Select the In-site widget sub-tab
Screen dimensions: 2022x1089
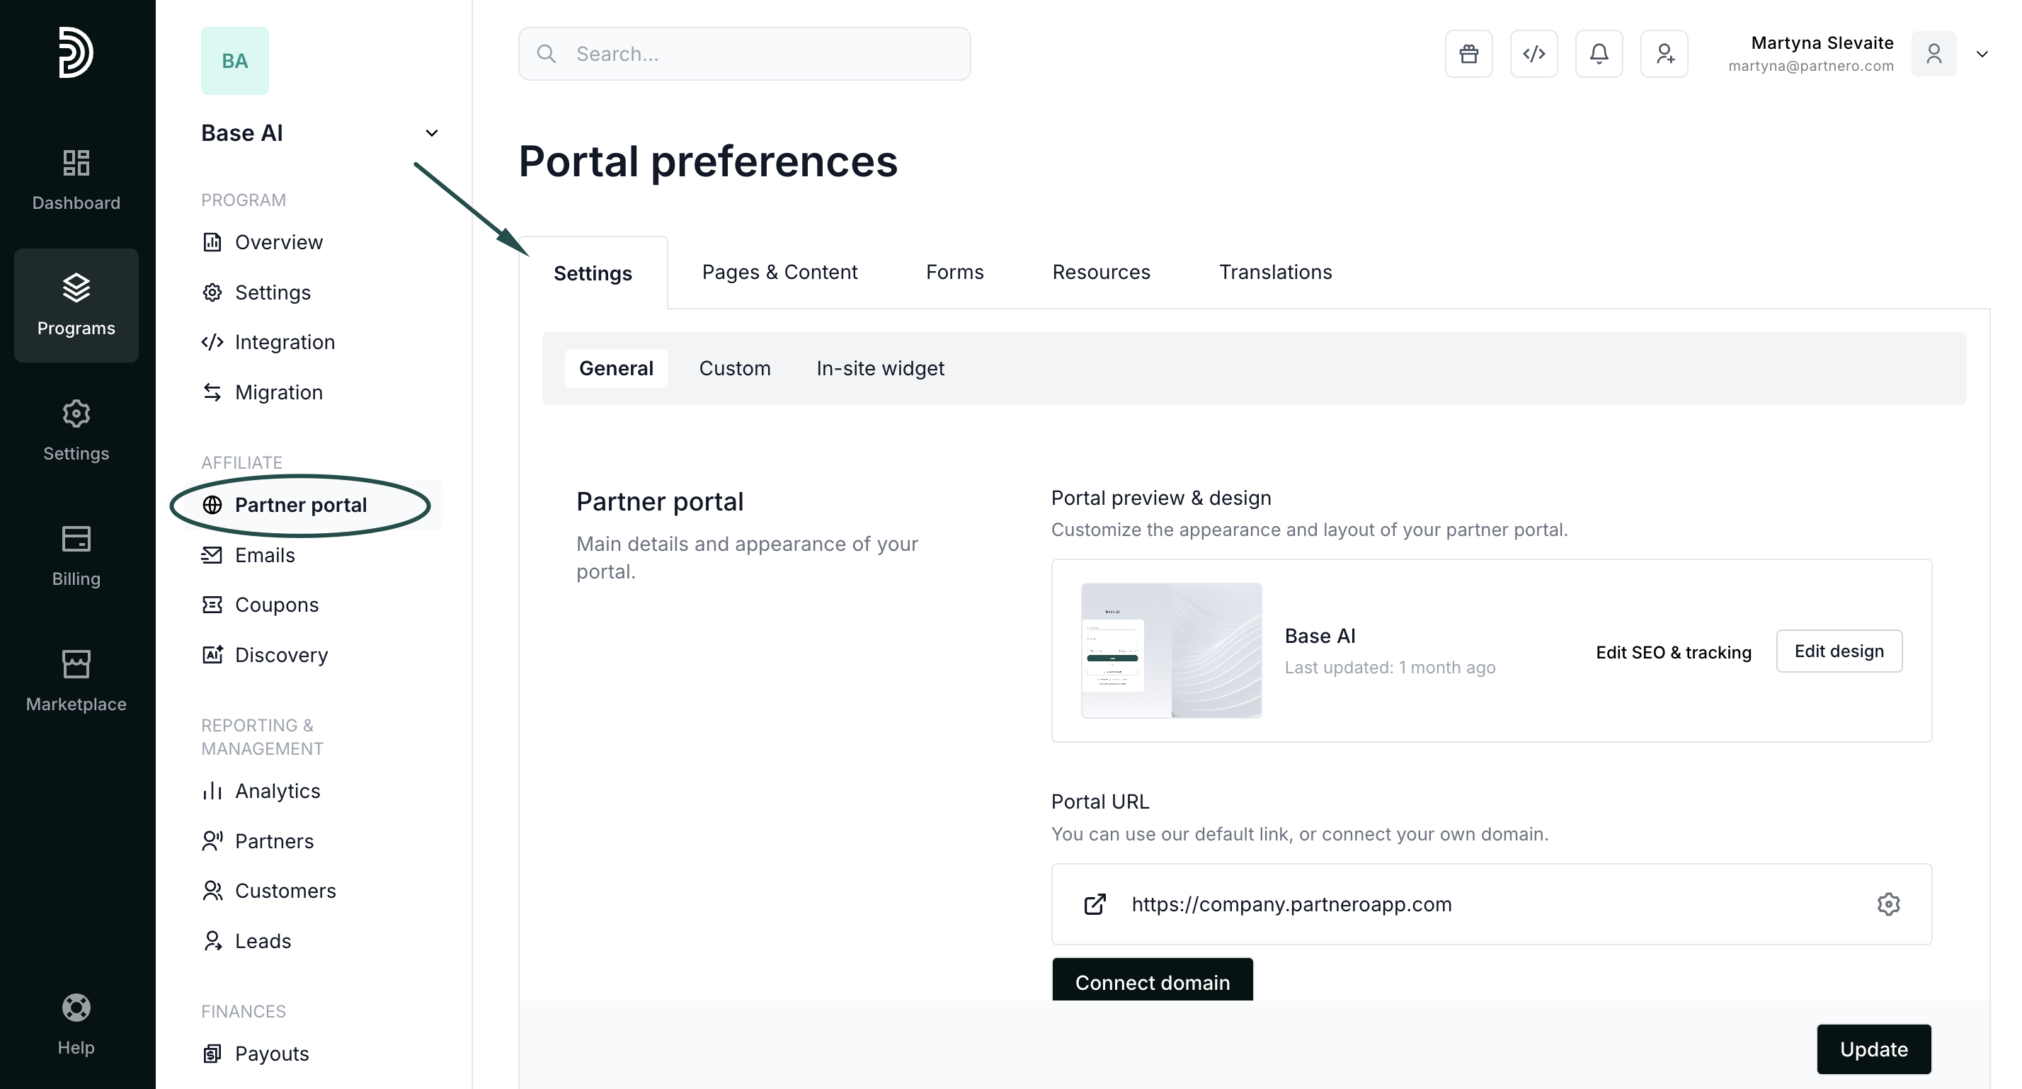pos(880,368)
